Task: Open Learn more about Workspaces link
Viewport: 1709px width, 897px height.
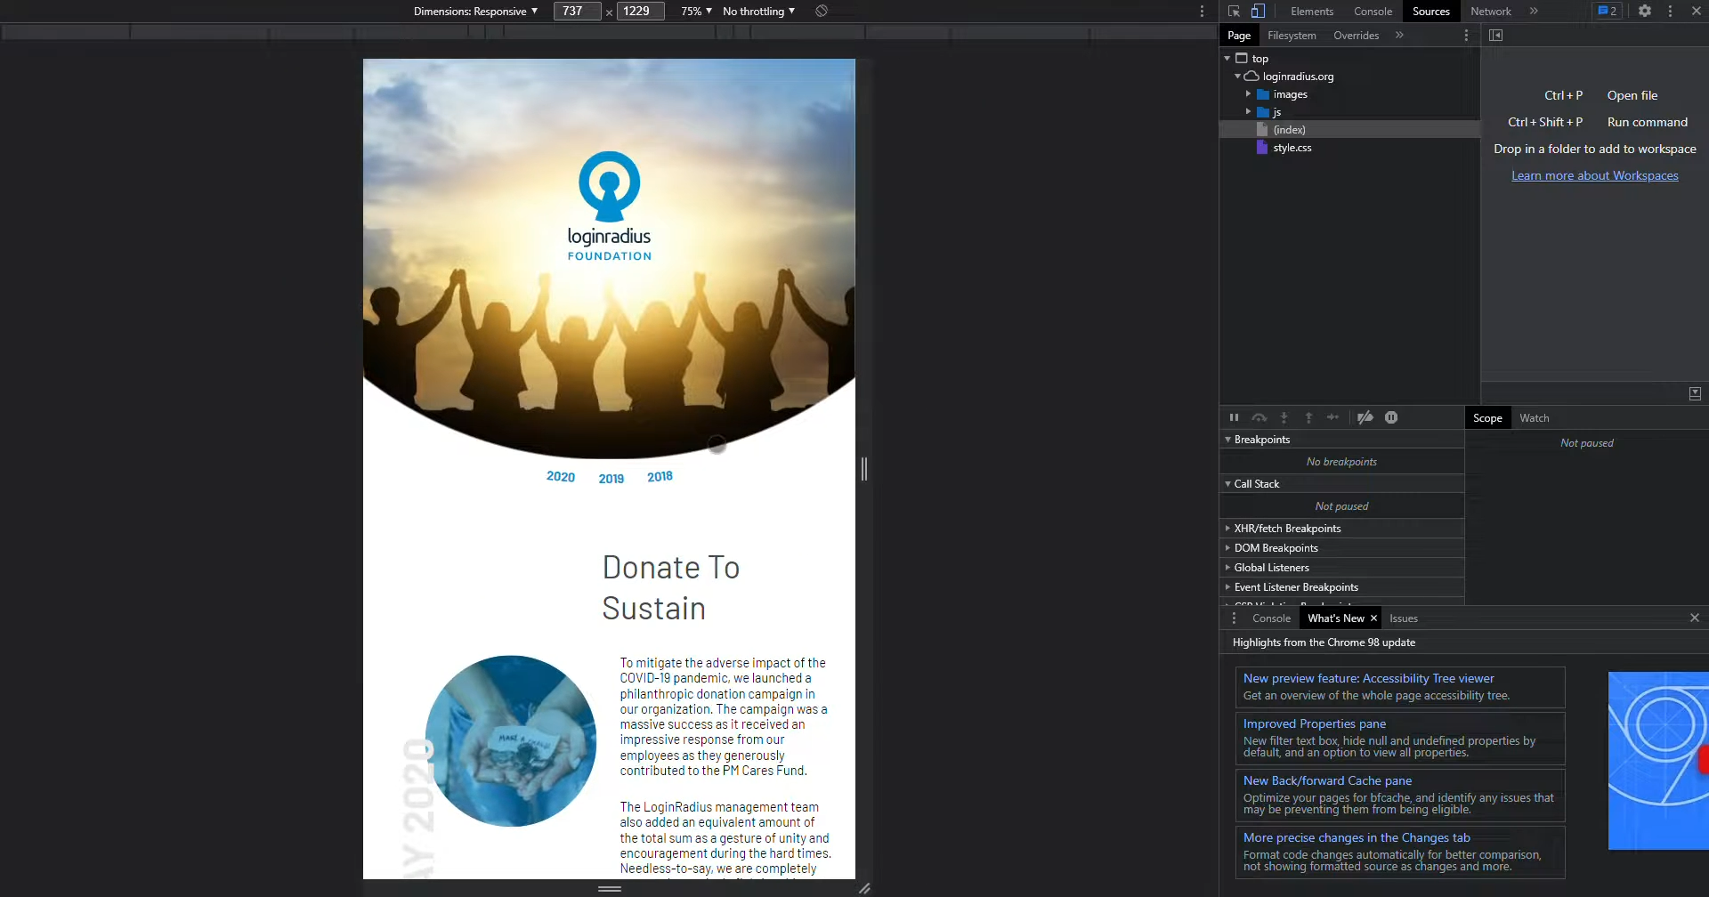Action: (1594, 176)
